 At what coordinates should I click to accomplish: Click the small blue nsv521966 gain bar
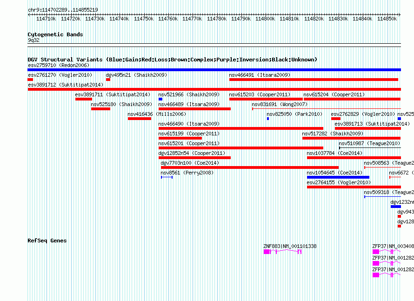click(160, 99)
